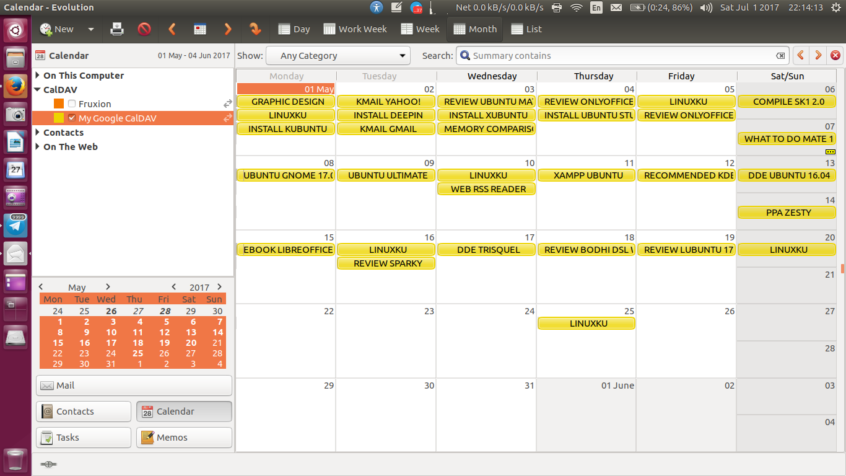Click My Google CalDAV yellow color swatch
Image resolution: width=846 pixels, height=476 pixels.
(59, 118)
